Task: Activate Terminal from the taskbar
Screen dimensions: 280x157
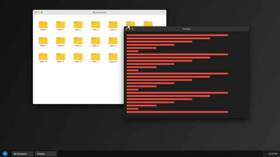Action: (46, 154)
